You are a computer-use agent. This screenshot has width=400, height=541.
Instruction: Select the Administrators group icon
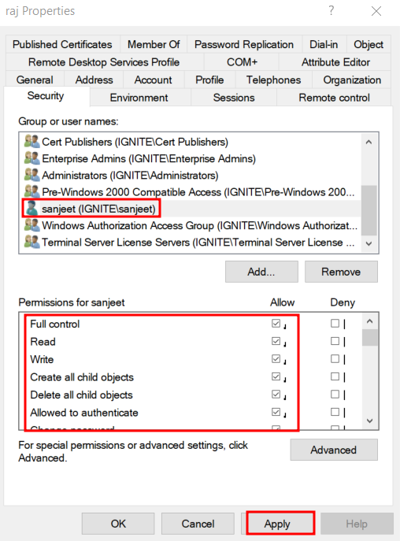(31, 175)
